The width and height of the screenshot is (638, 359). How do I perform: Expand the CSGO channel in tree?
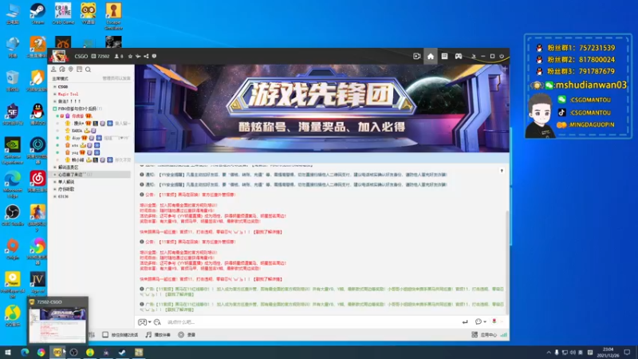click(55, 87)
